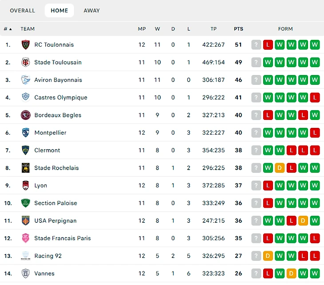Select the Clermont team badge
This screenshot has width=324, height=285.
[x=26, y=150]
